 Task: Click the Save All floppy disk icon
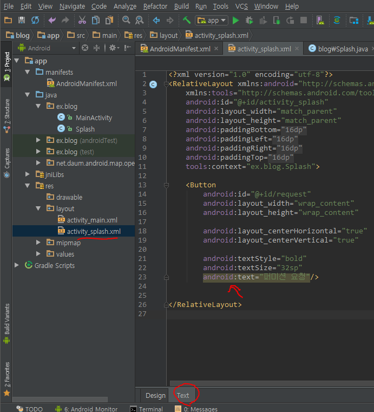pyautogui.click(x=22, y=20)
